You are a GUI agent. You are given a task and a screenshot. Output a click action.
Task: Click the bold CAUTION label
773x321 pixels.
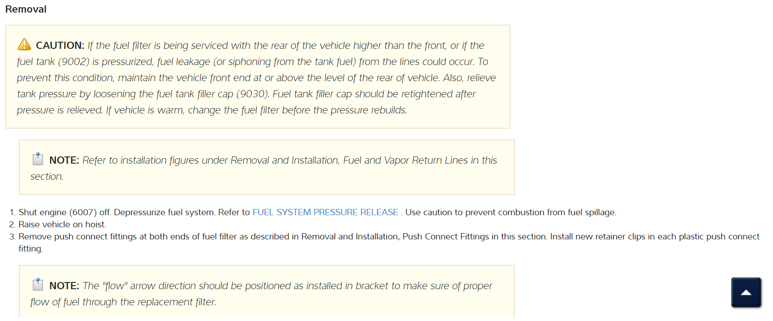click(60, 46)
